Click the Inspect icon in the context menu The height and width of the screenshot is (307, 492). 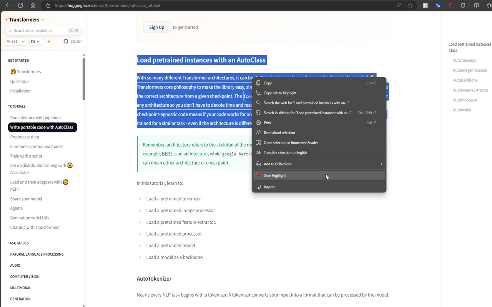click(258, 187)
